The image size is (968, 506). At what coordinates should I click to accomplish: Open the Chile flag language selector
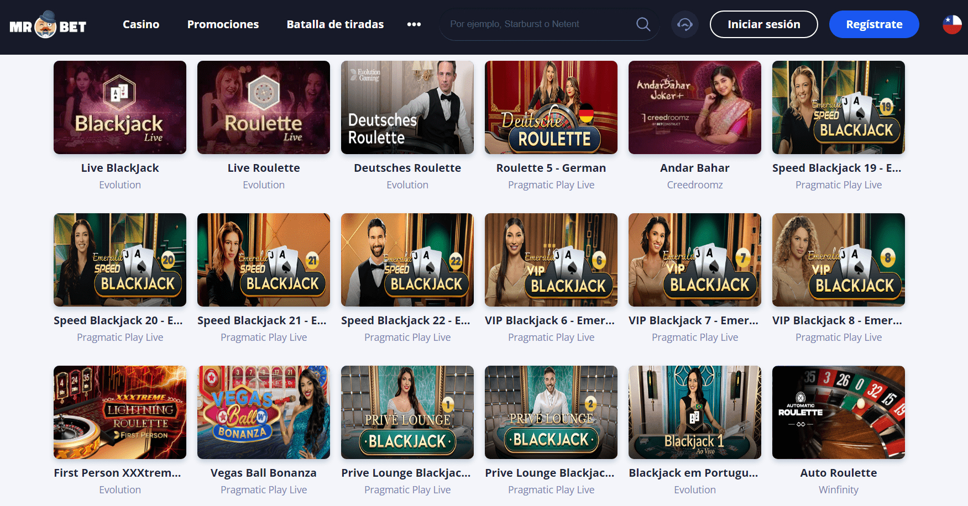pos(952,24)
